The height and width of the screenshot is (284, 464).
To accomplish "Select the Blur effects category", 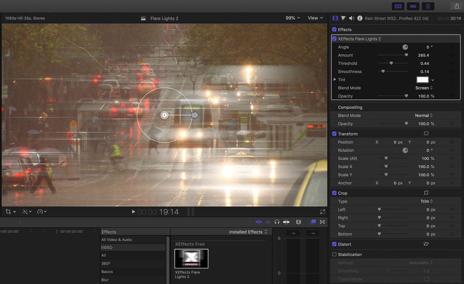I will click(x=105, y=280).
